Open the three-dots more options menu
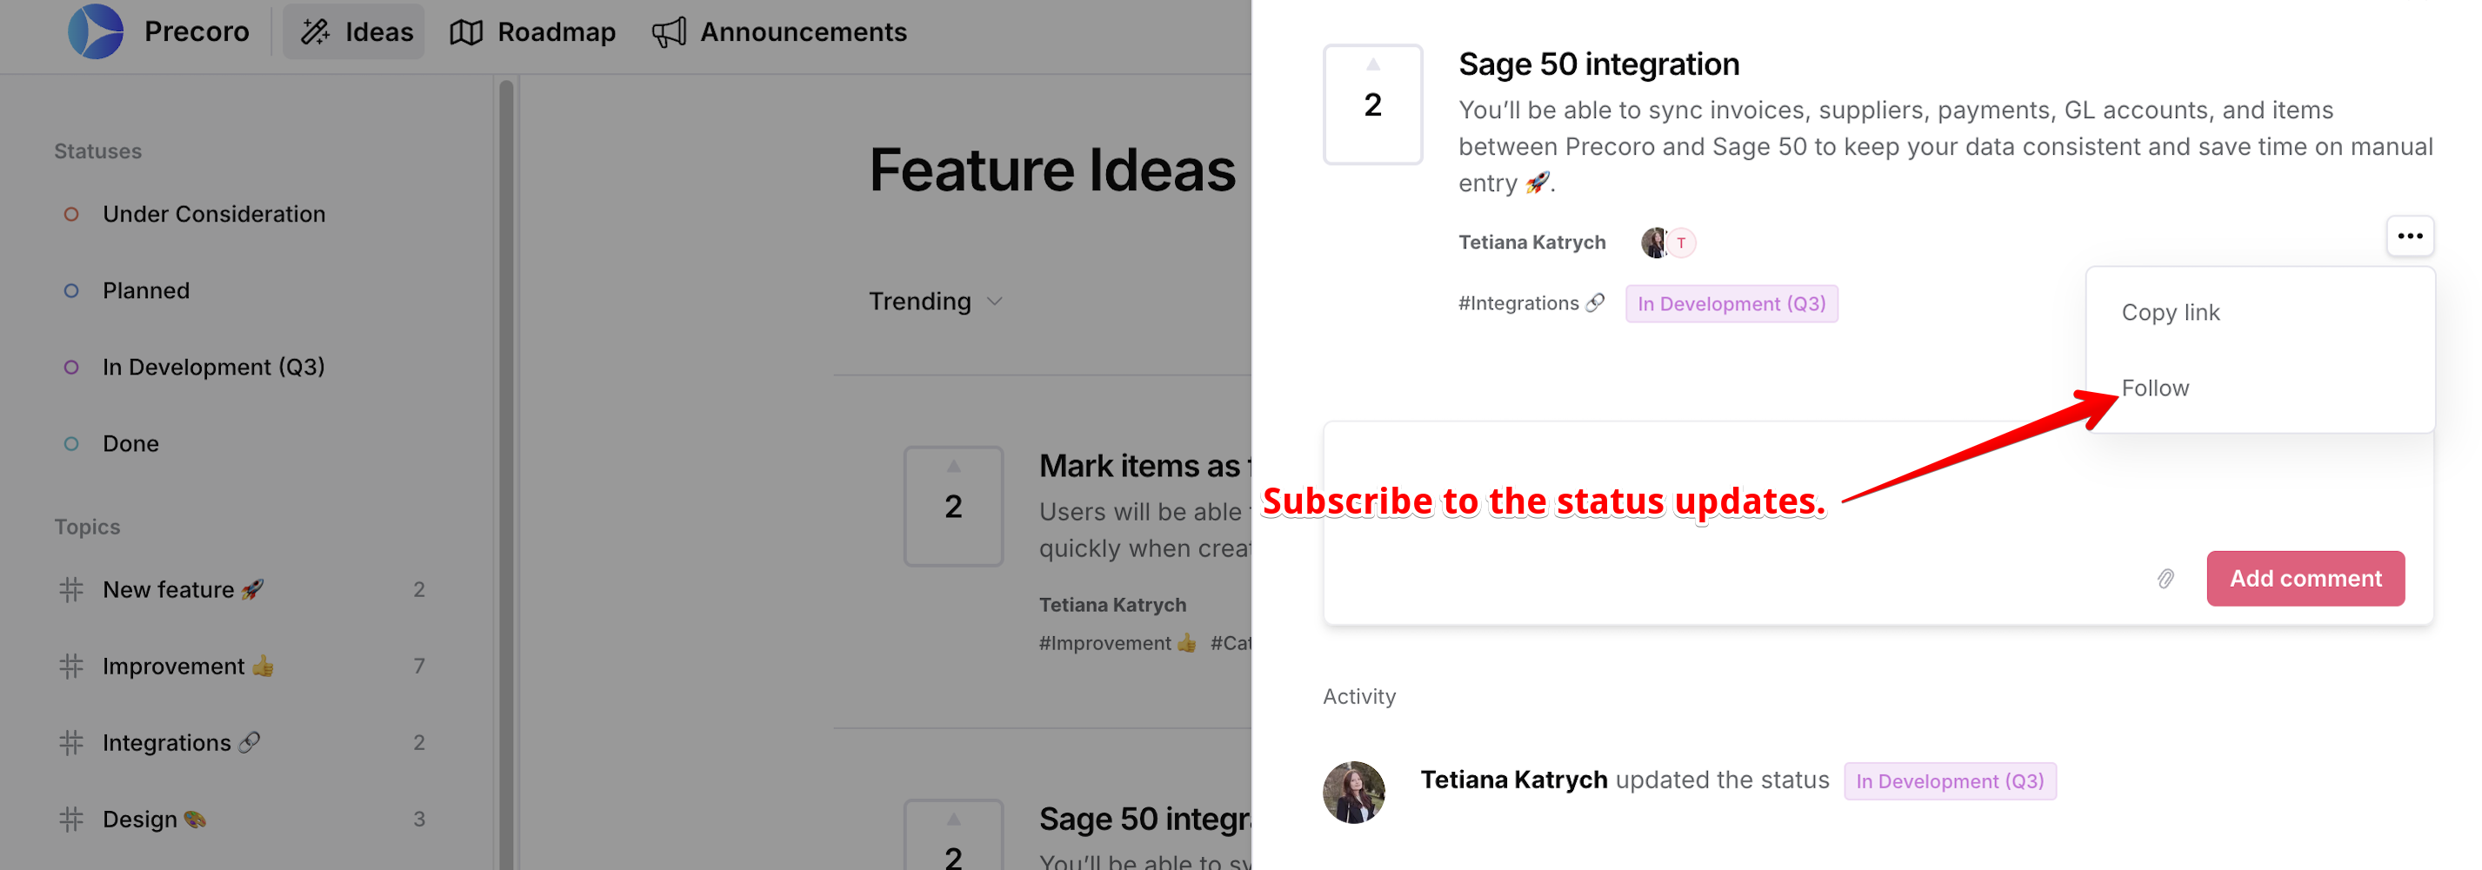Image resolution: width=2482 pixels, height=870 pixels. (x=2410, y=236)
